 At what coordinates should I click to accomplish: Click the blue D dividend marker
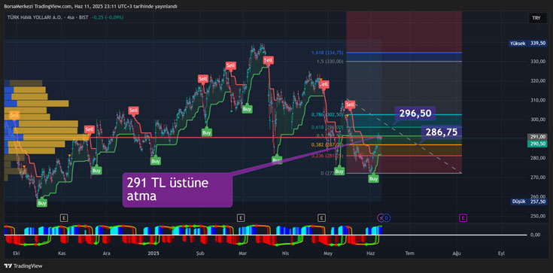[387, 218]
